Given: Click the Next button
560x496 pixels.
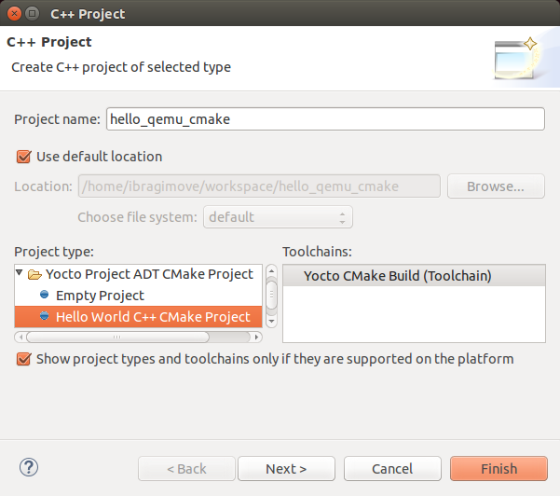Looking at the screenshot, I should (286, 469).
